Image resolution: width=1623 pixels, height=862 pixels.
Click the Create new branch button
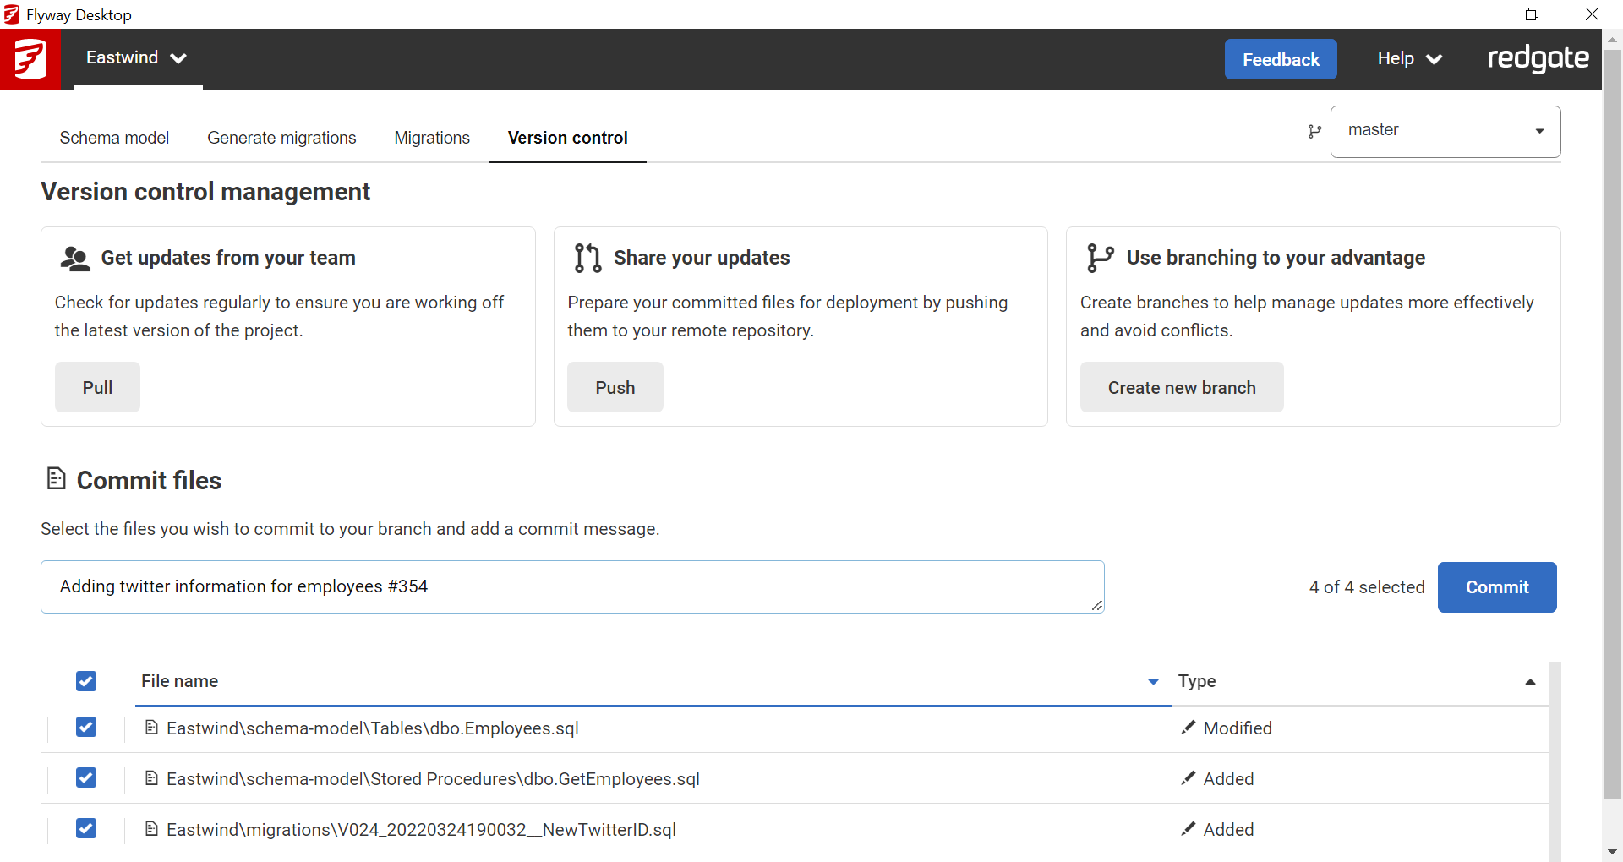pyautogui.click(x=1181, y=388)
